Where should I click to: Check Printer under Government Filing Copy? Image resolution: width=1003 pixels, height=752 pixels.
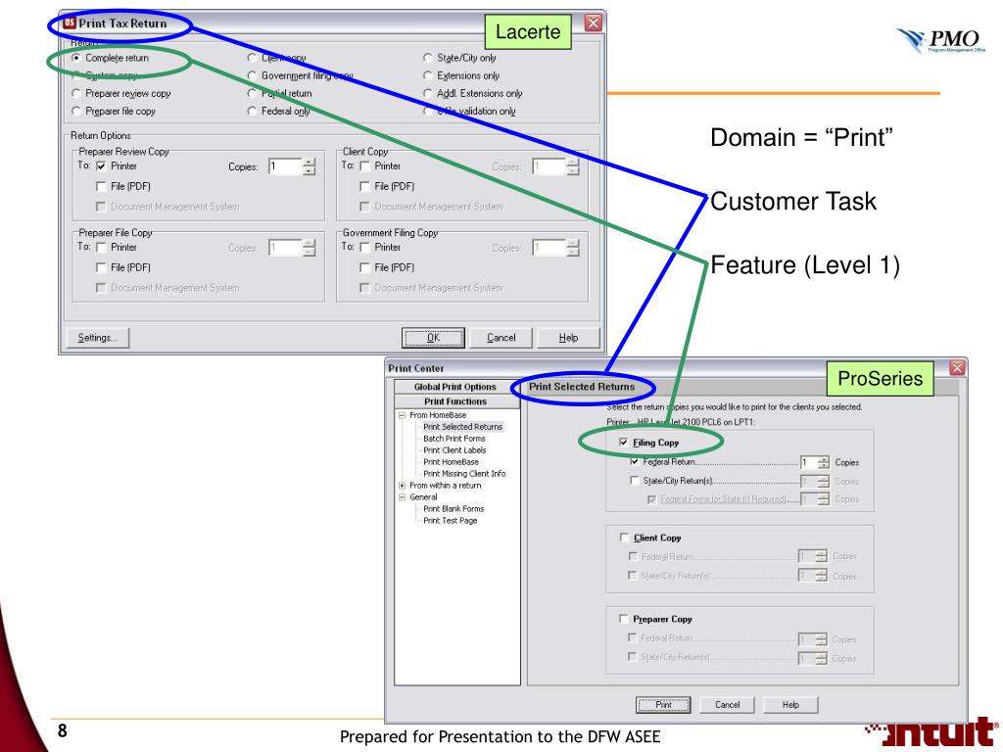[364, 248]
